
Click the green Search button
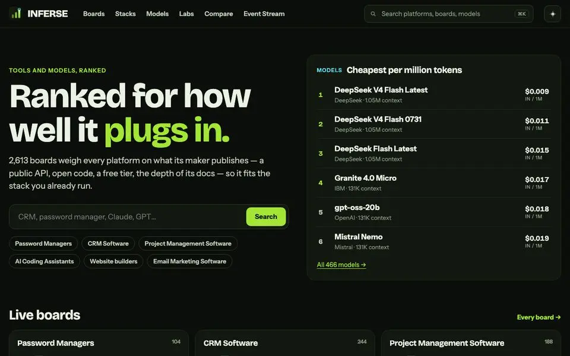click(266, 217)
